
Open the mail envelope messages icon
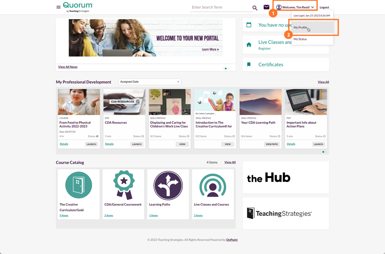(x=266, y=7)
